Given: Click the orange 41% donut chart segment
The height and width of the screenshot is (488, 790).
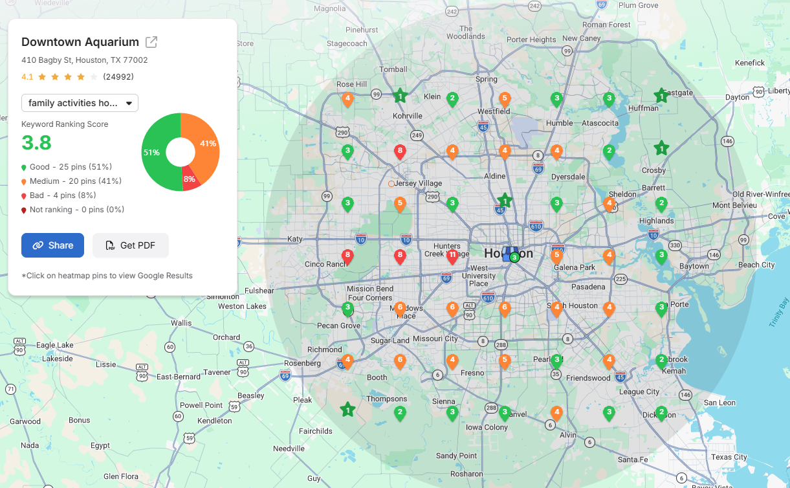Looking at the screenshot, I should click(206, 142).
